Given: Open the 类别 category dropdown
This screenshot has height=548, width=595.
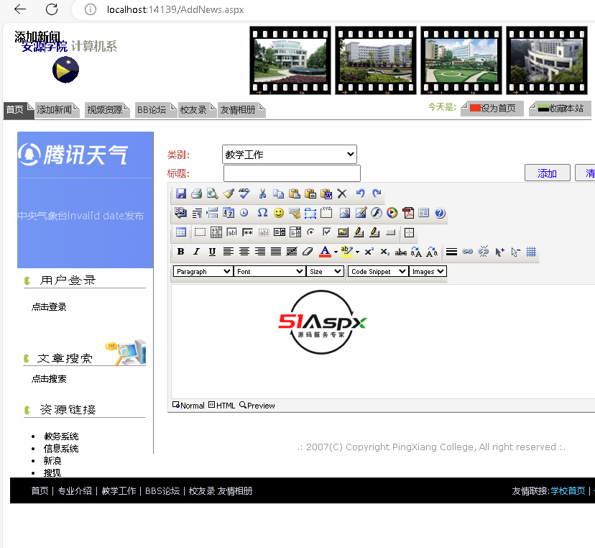Looking at the screenshot, I should tap(290, 154).
